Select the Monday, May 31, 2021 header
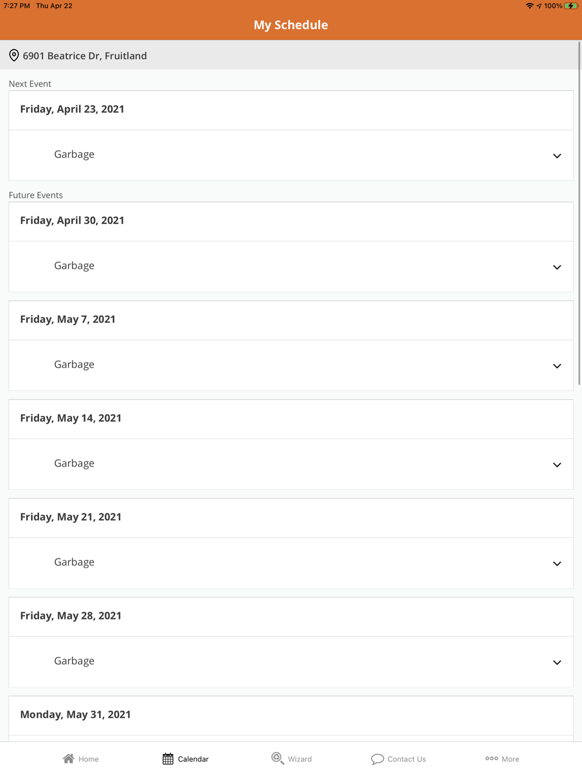This screenshot has width=582, height=776. click(76, 714)
